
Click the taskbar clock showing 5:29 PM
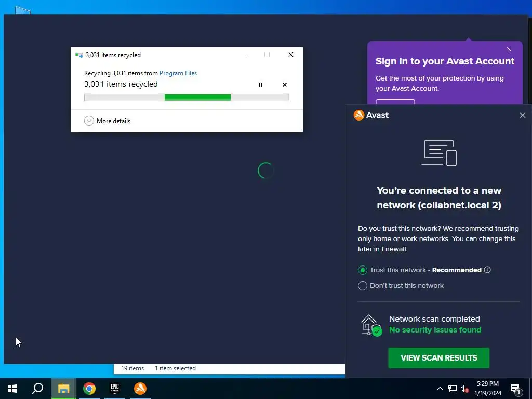487,389
